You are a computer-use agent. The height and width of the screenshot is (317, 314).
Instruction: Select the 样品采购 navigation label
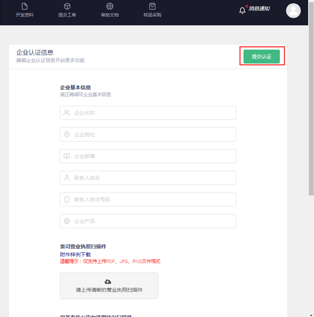point(152,15)
